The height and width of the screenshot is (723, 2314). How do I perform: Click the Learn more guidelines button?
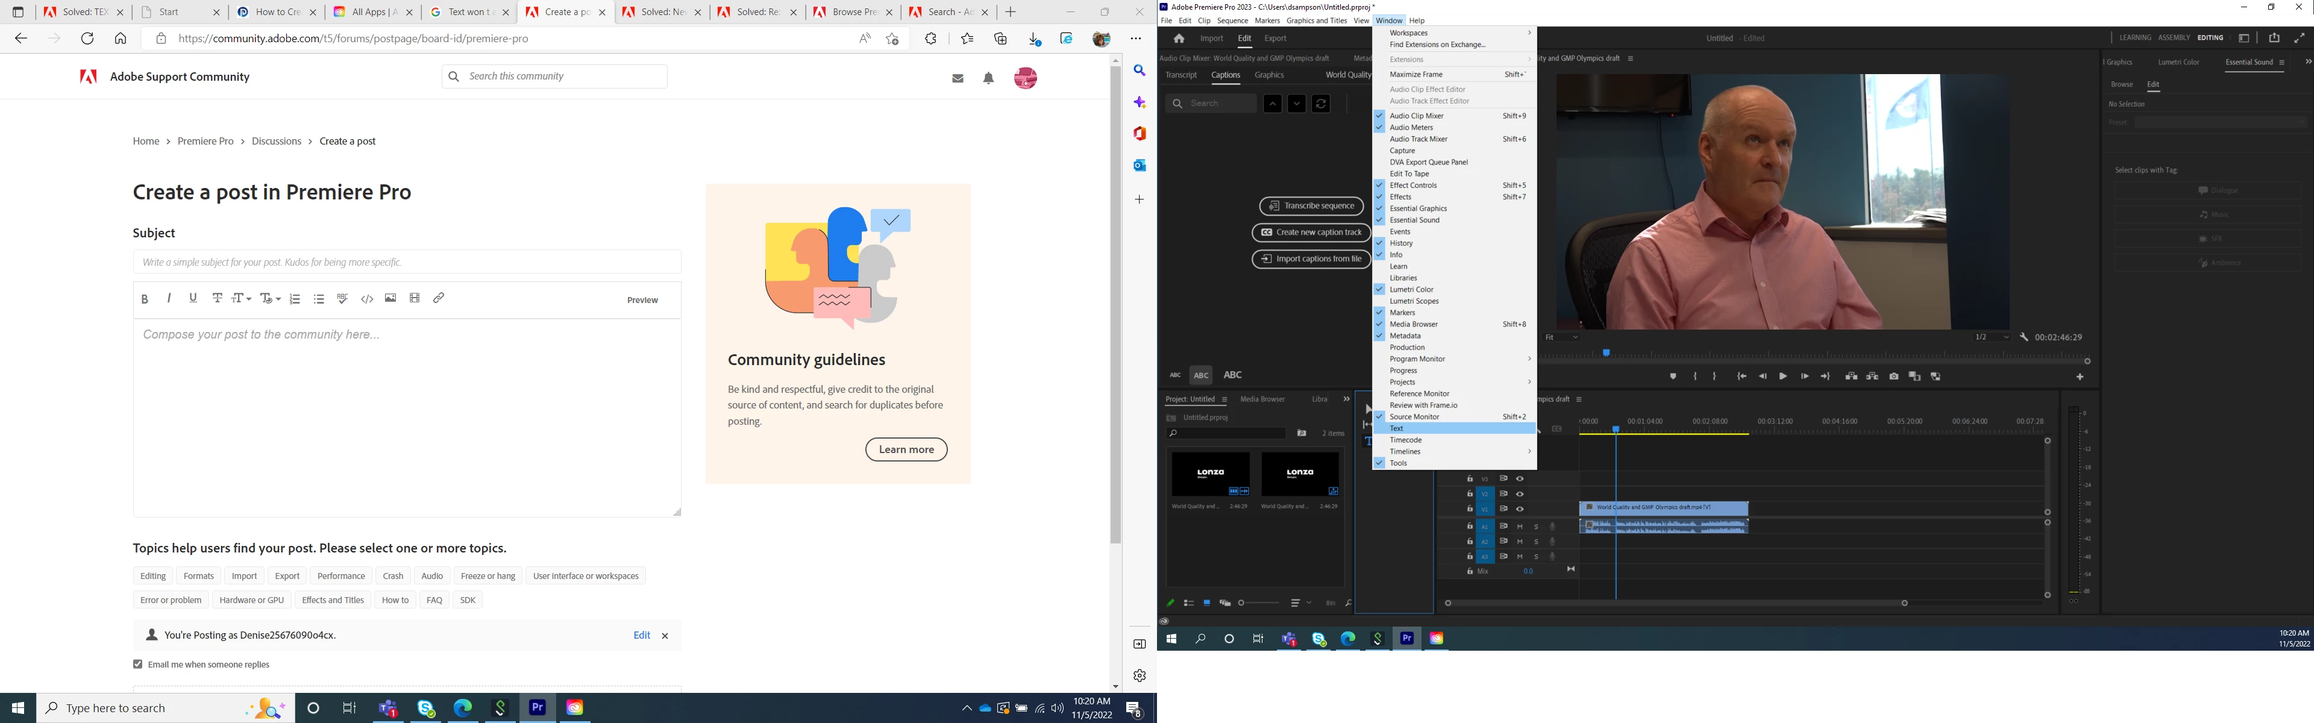coord(906,450)
